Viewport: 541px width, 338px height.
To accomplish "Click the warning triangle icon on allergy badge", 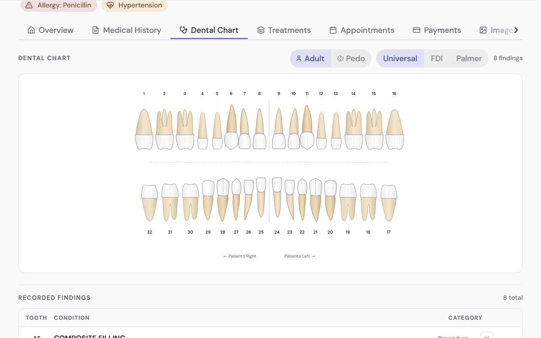I will pos(29,5).
